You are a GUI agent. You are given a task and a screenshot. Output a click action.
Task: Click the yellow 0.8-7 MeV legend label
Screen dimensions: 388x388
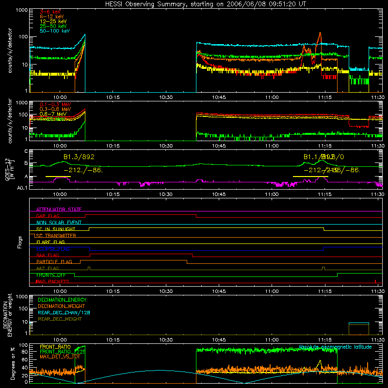pyautogui.click(x=53, y=114)
